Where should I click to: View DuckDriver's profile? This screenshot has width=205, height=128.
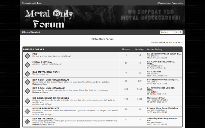(x=156, y=66)
